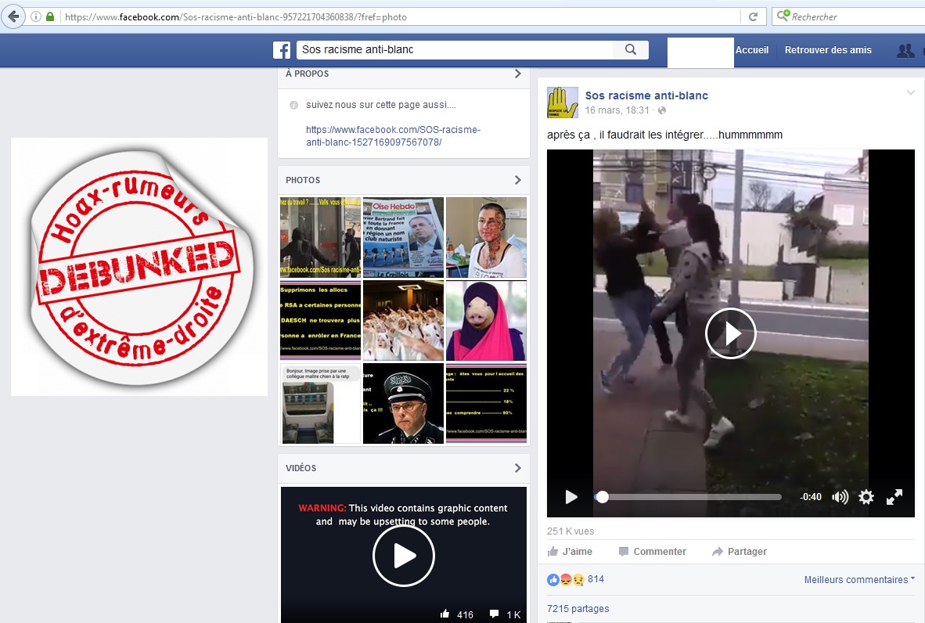Open the officer in uniform cap photo thumbnail

click(x=404, y=404)
